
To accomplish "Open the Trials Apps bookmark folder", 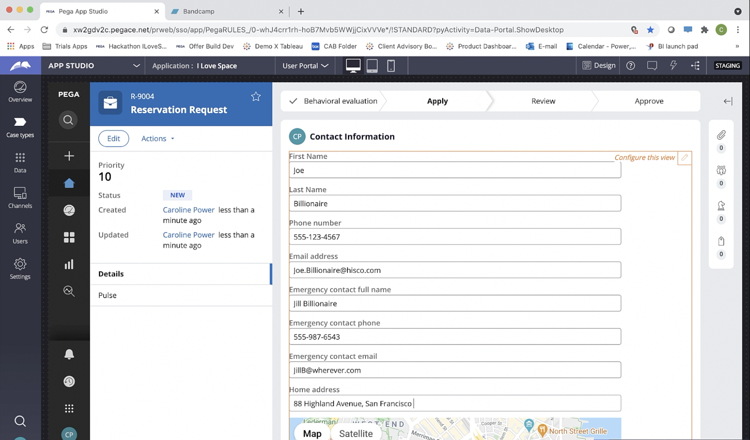I will 65,46.
